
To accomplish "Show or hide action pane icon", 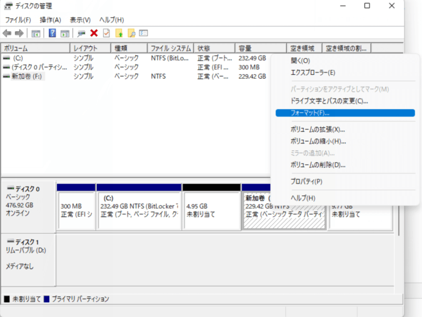I will [65, 34].
